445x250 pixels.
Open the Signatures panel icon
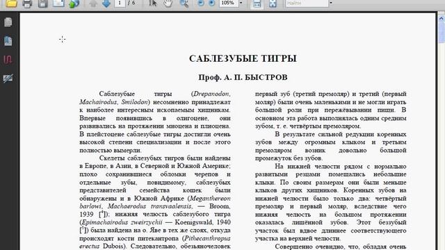point(8,78)
